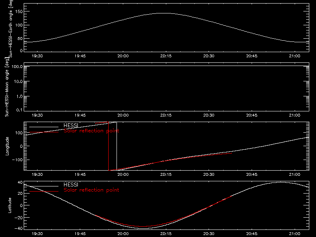Click 19:30 time label under Latitude plot

37,234
